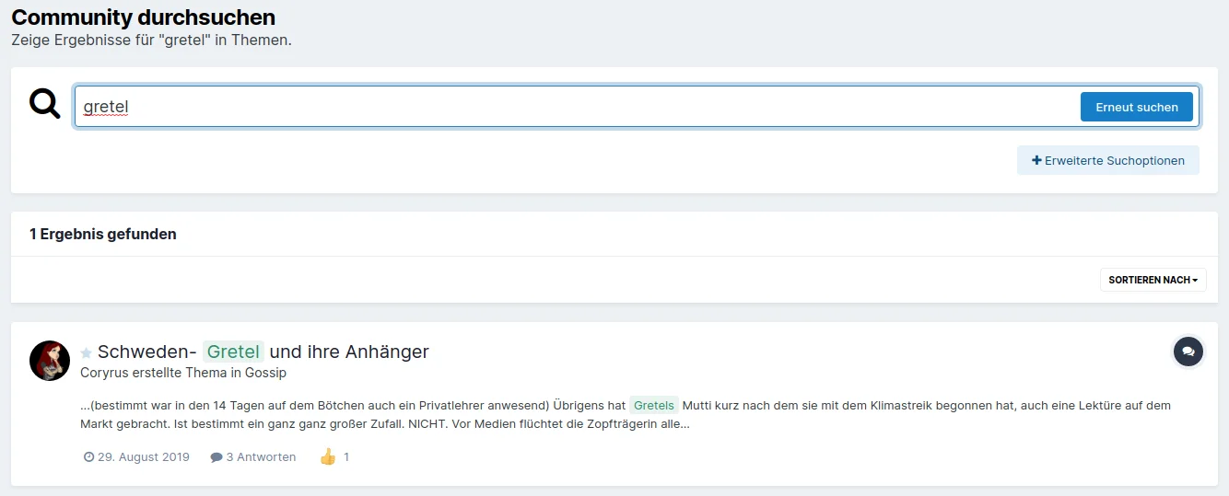Open "Erweiterte Suchoptionen"
Viewport: 1229px width, 496px height.
coord(1107,160)
